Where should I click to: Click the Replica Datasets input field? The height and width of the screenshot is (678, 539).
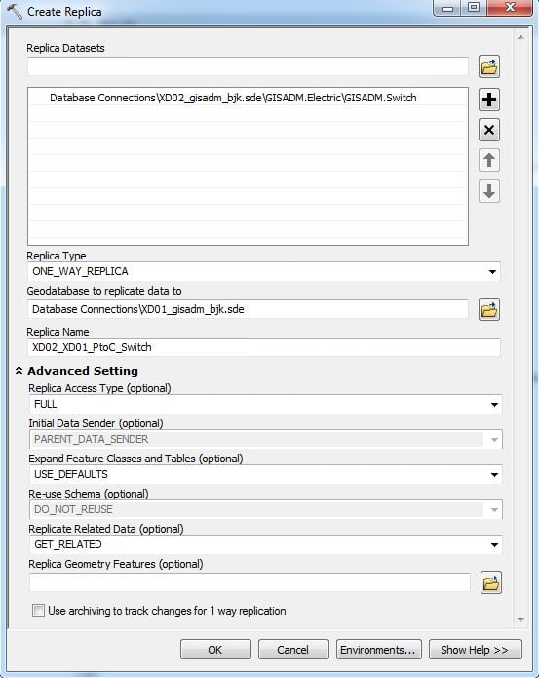click(248, 66)
